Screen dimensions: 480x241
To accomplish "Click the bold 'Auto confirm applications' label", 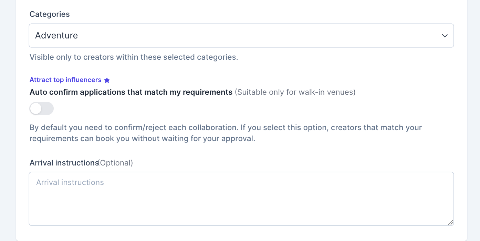I will pos(131,92).
